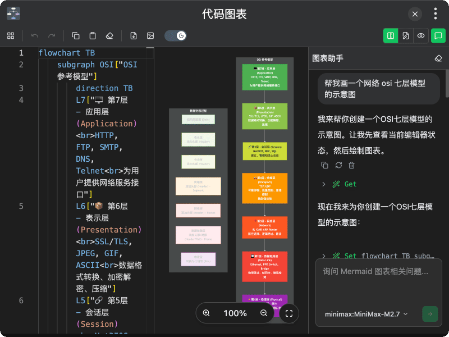Viewport: 449px width, 337px height.
Task: Export the diagram as an image
Action: point(150,35)
